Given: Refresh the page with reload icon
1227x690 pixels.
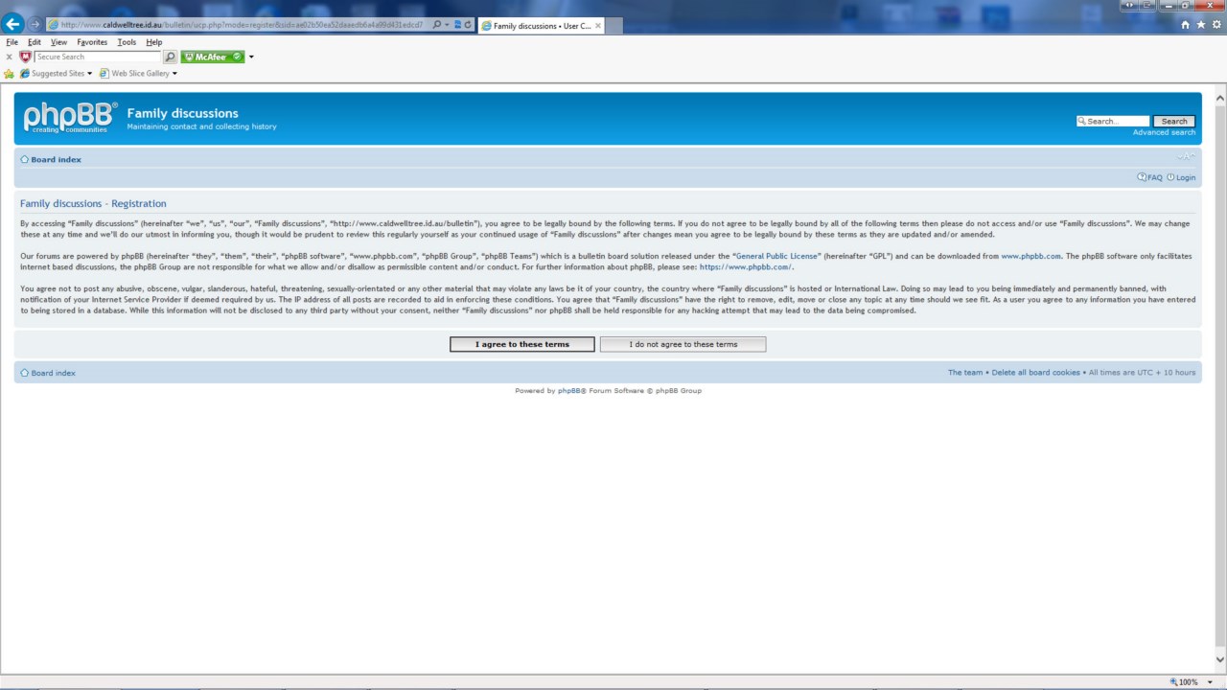Looking at the screenshot, I should 468,25.
